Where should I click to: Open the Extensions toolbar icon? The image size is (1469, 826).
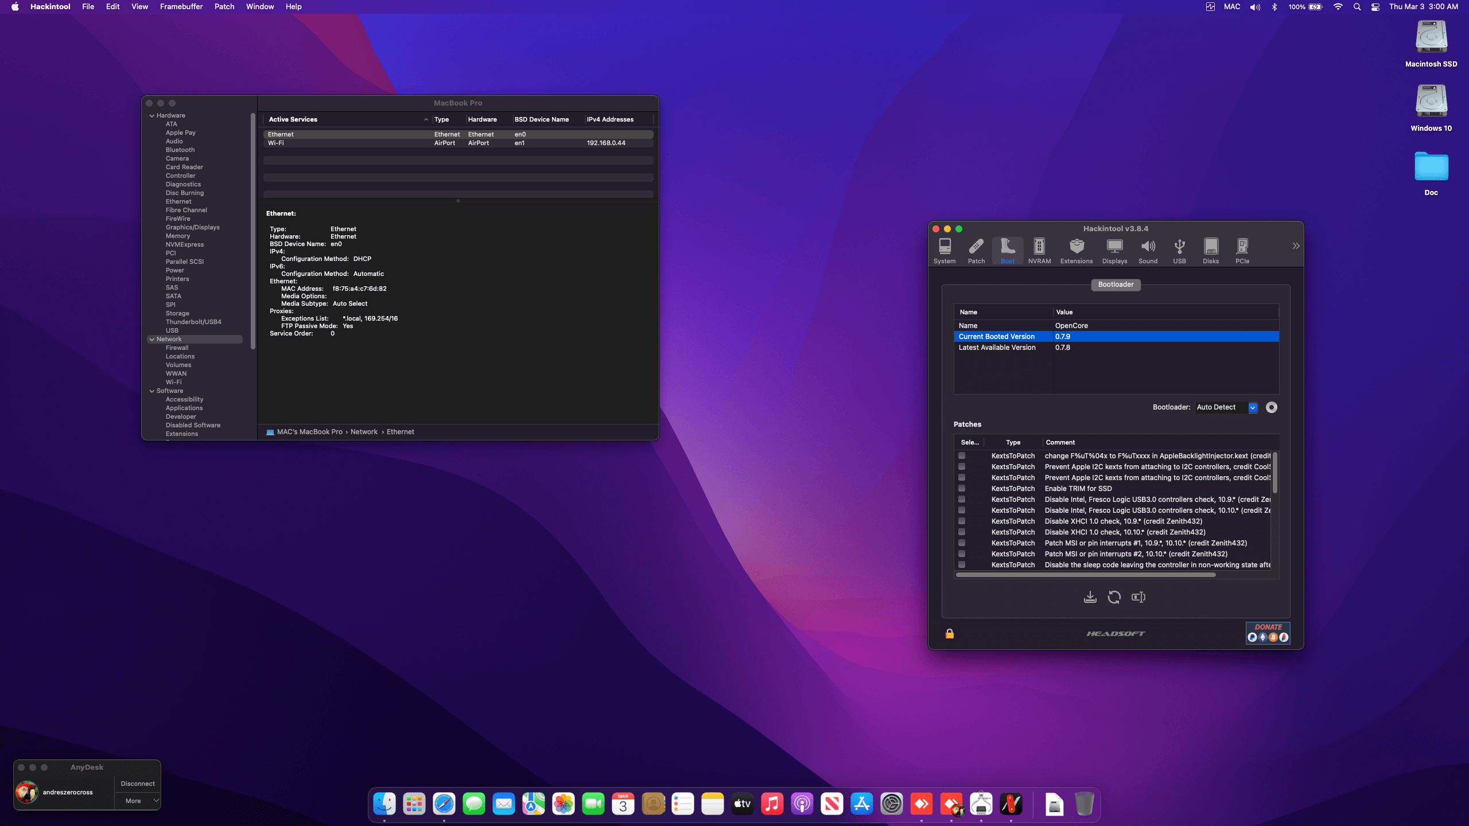point(1077,251)
